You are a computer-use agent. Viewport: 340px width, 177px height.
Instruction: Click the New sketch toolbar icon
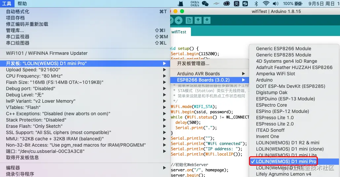(x=189, y=20)
